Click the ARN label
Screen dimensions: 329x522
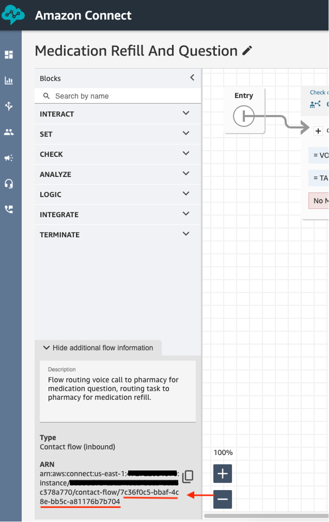(47, 464)
